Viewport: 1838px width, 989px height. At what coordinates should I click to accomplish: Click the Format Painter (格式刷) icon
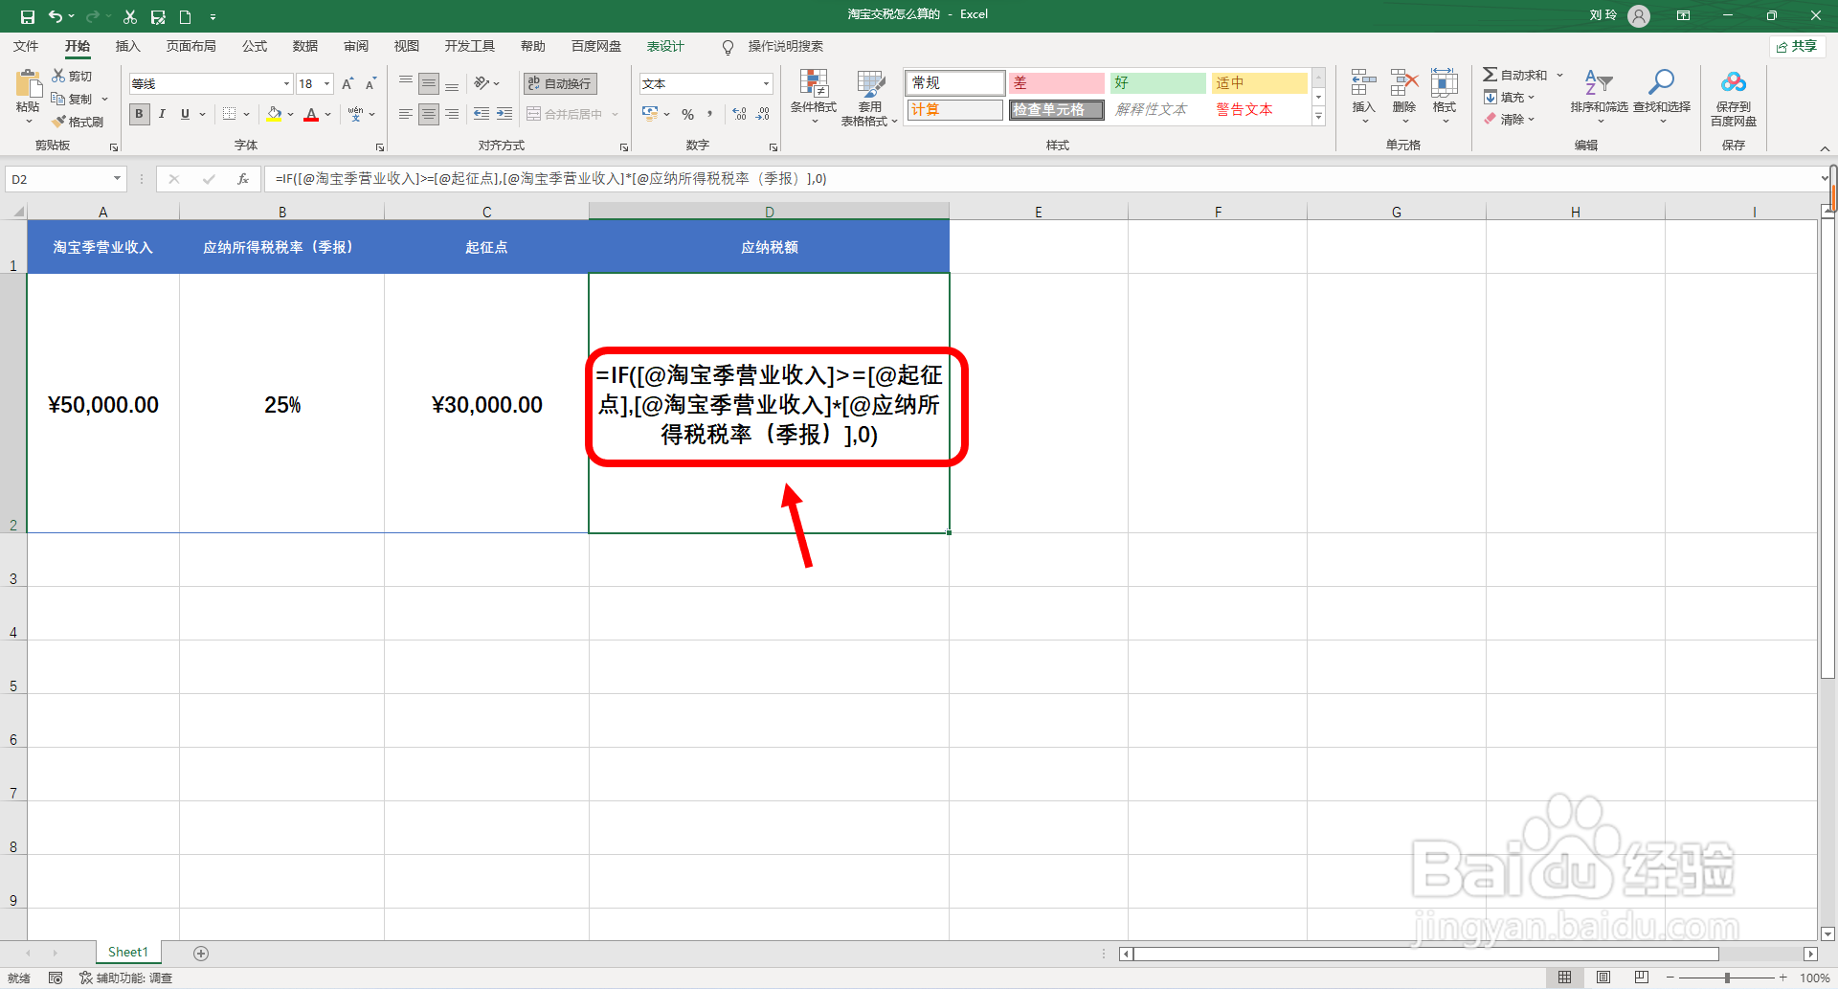[x=58, y=122]
